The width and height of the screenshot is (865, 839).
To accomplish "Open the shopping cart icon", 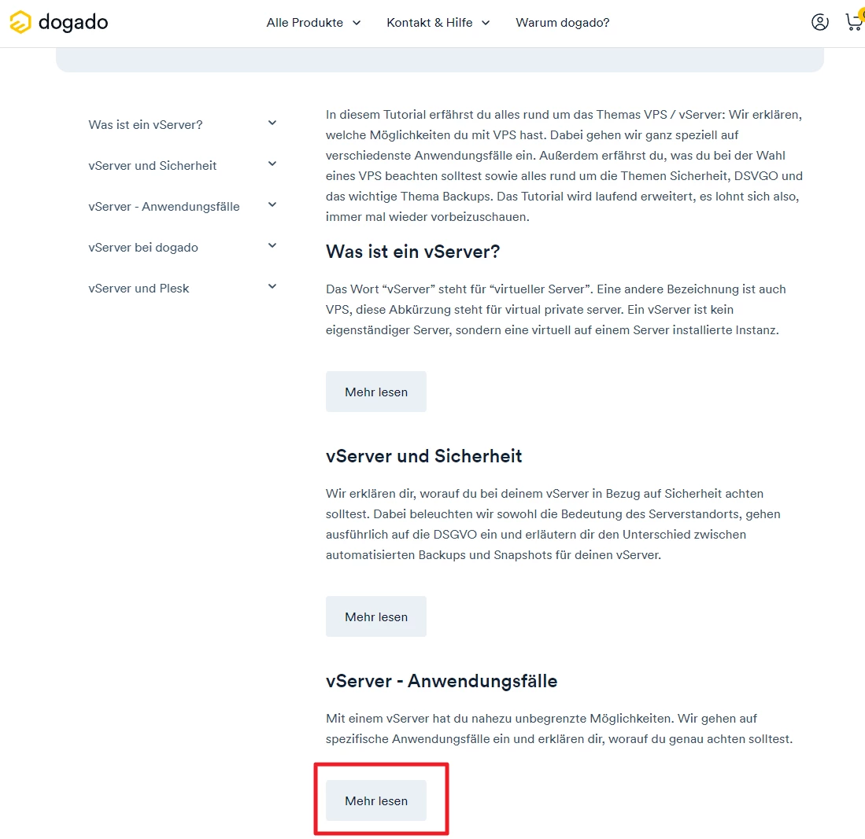I will pyautogui.click(x=853, y=22).
